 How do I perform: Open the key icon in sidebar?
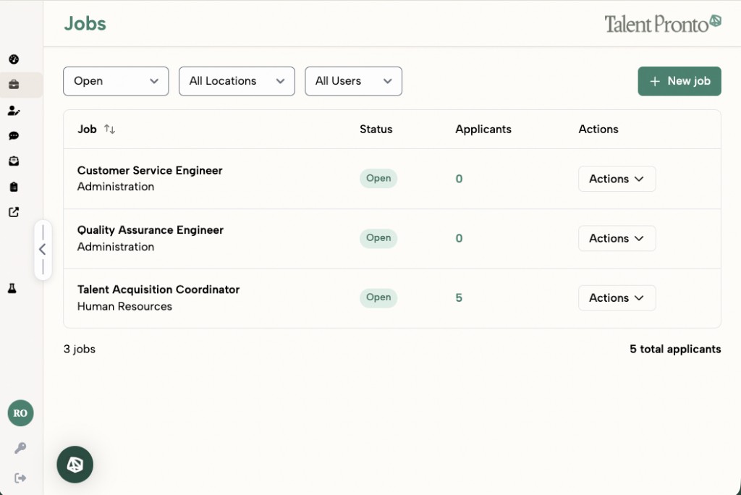(20, 448)
